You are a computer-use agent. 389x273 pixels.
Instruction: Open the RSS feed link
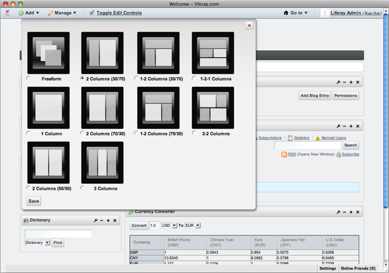pos(292,154)
